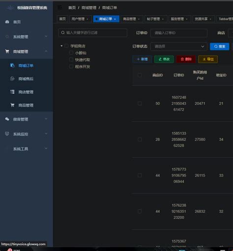The height and width of the screenshot is (251, 233).
Task: Click the 商店管理 list icon
Action: point(12,92)
